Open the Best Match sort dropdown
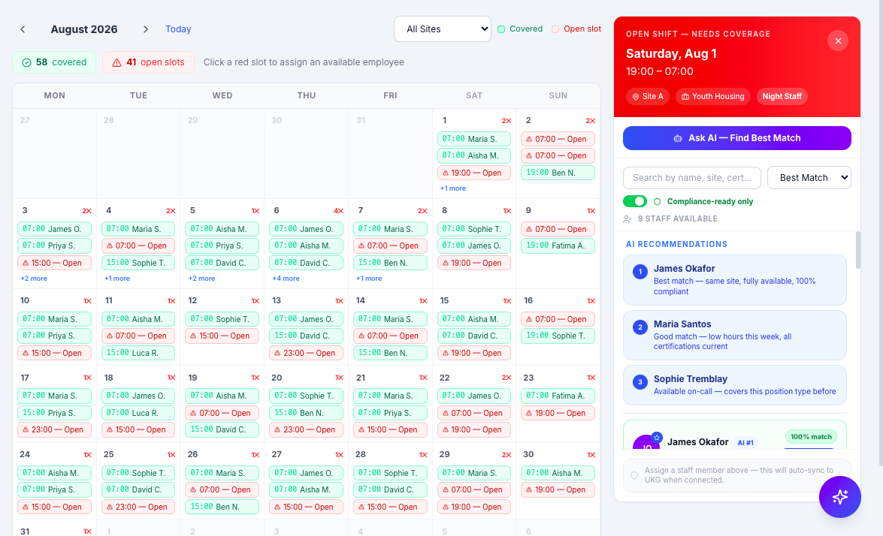Image resolution: width=883 pixels, height=536 pixels. tap(809, 178)
